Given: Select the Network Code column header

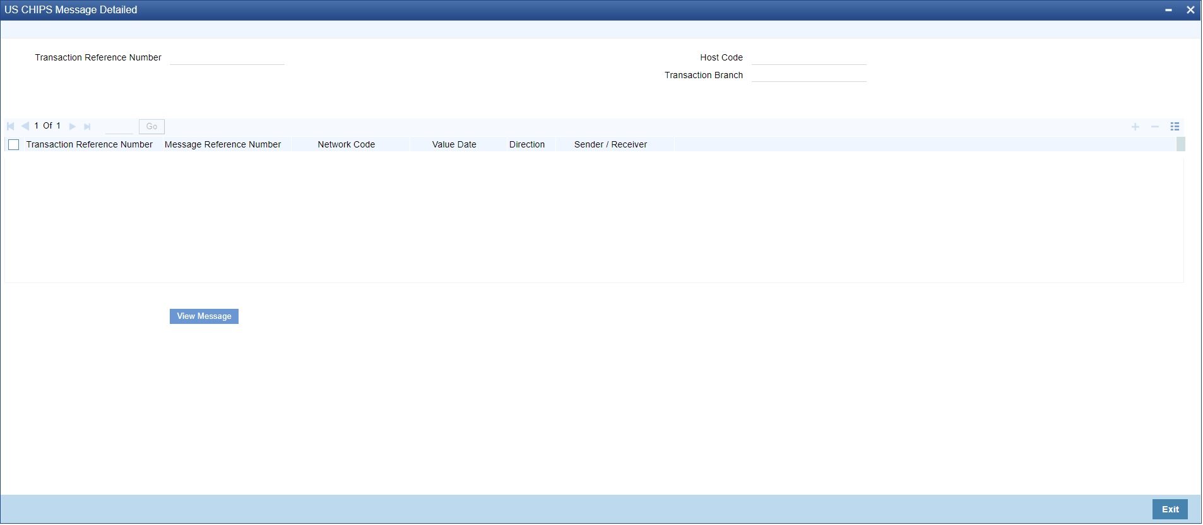Looking at the screenshot, I should pos(347,145).
